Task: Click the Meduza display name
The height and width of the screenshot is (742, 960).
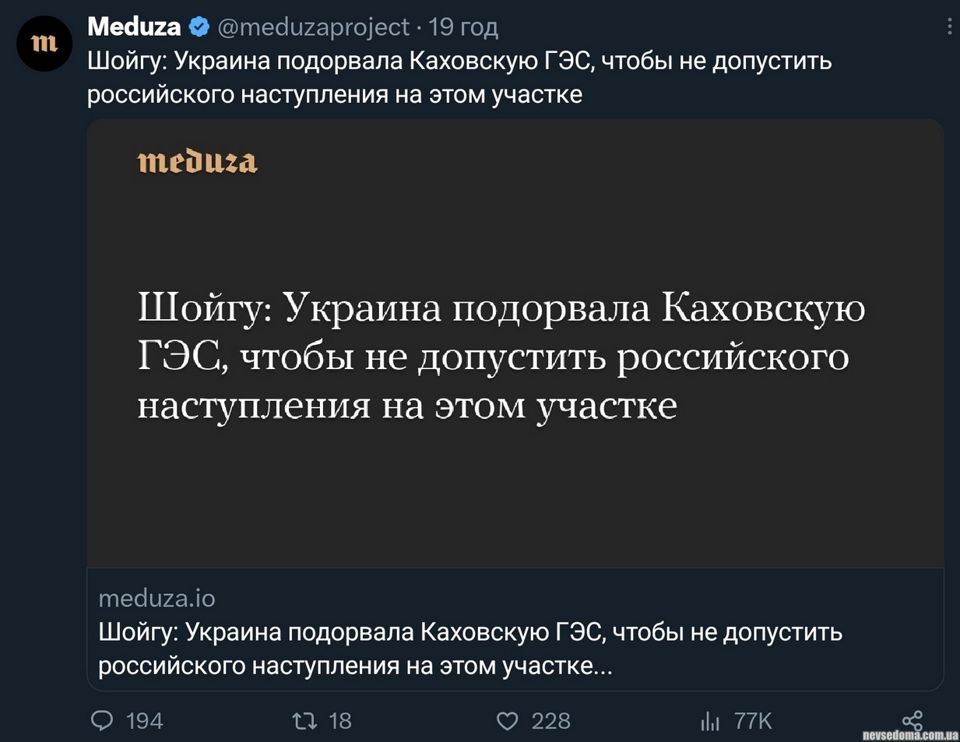Action: point(134,26)
